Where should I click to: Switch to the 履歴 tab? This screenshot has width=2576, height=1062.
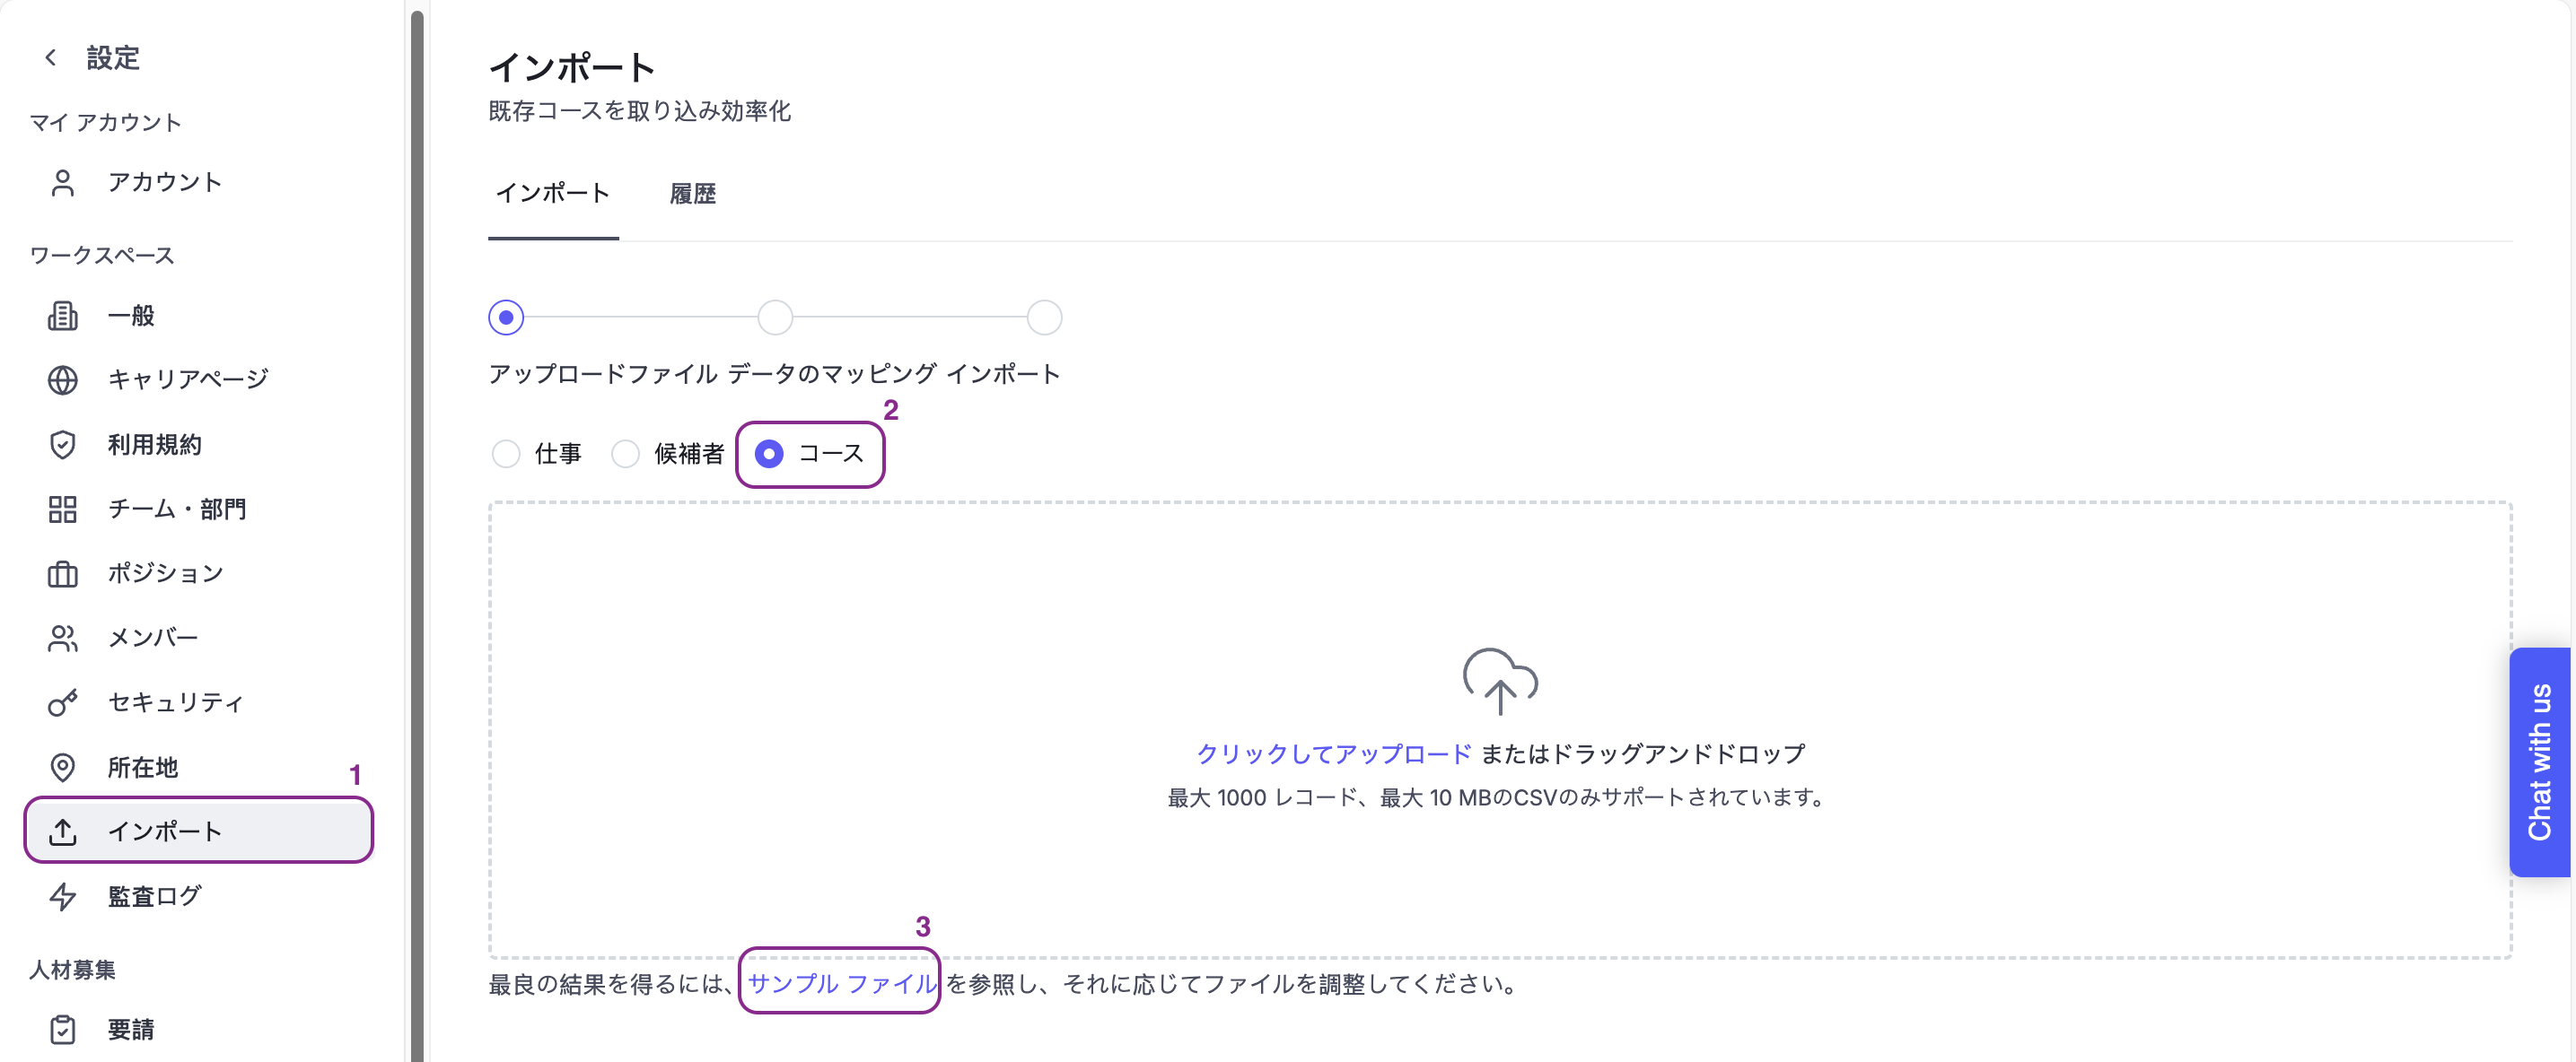[x=692, y=194]
